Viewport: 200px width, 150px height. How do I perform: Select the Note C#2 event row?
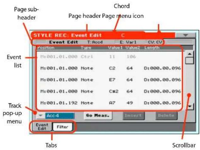pos(109,91)
